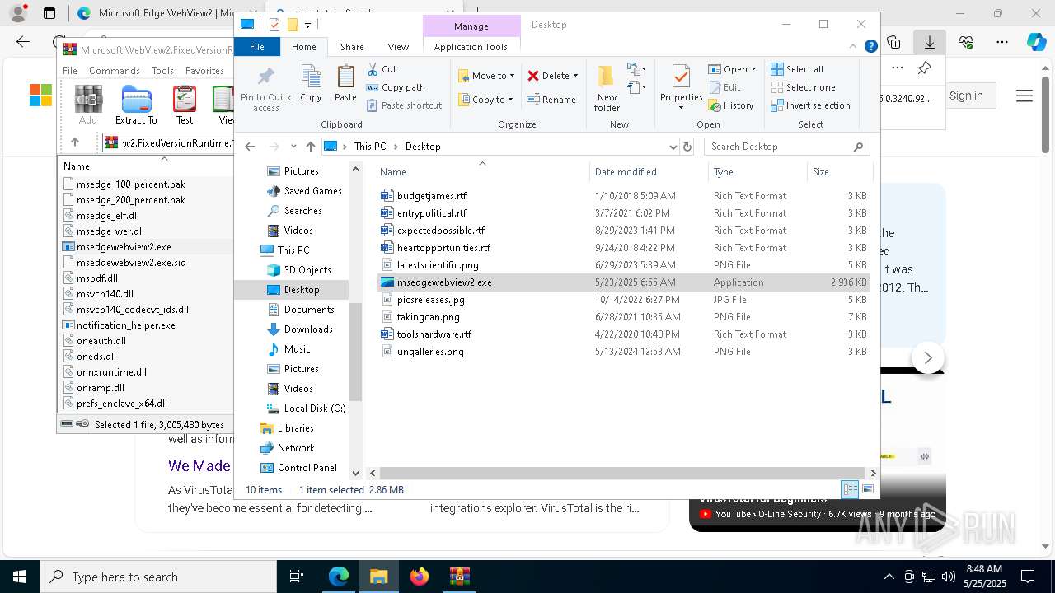Screen dimensions: 1055x593
Task: Open WinRAR Favorites menu
Action: pos(204,71)
